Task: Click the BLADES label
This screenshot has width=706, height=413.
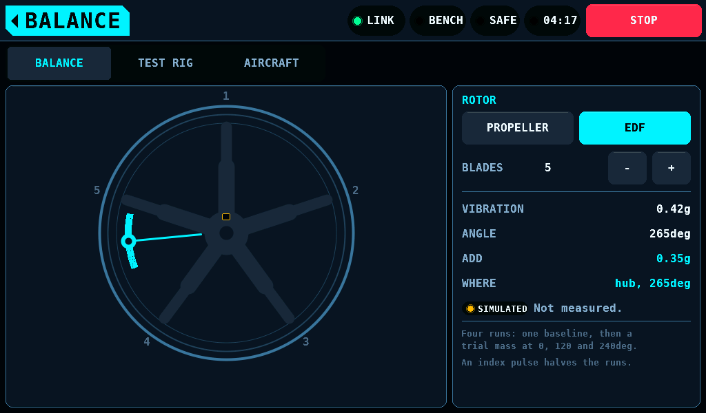Action: 482,168
